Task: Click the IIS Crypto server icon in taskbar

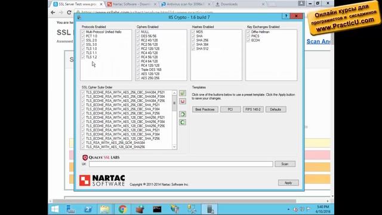Action: [210, 209]
